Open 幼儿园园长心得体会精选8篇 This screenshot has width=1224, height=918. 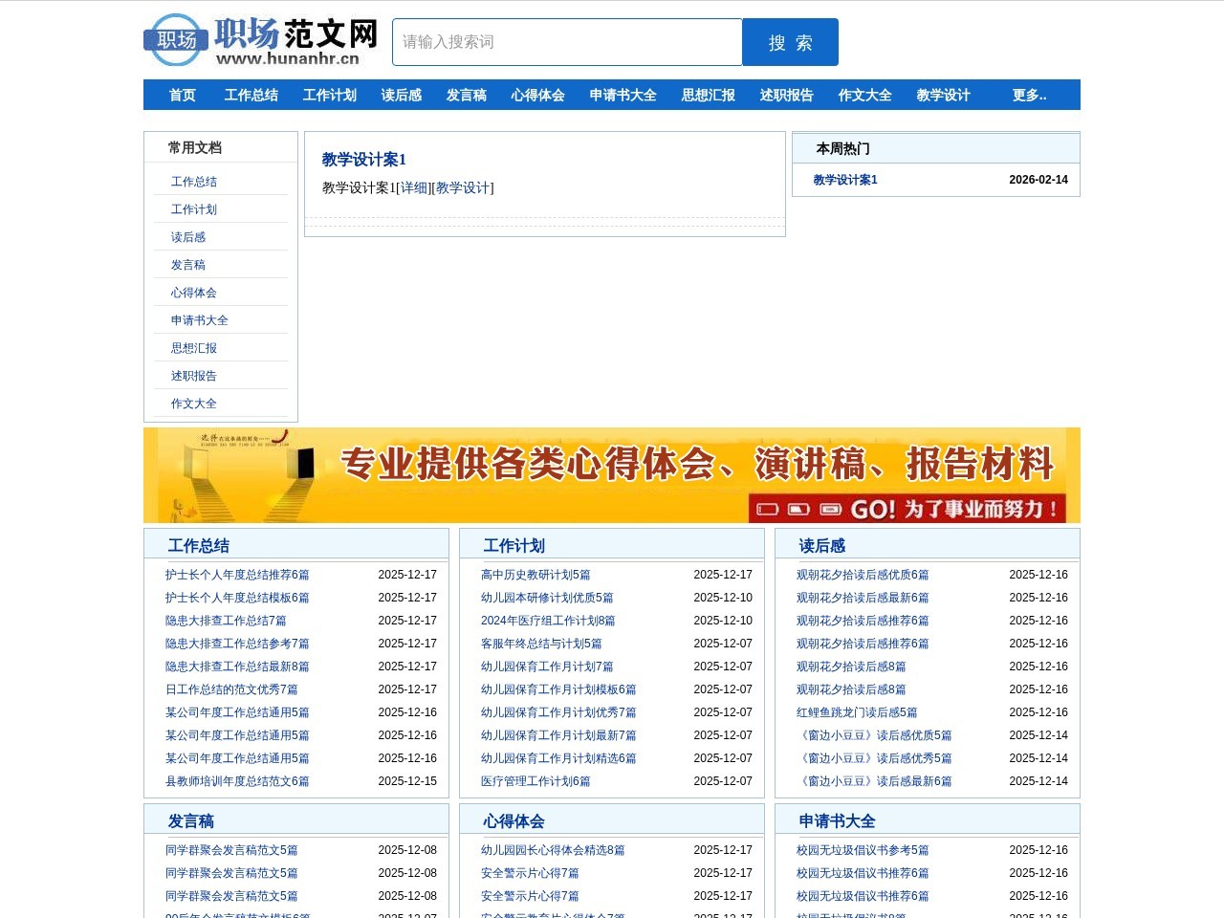(553, 850)
